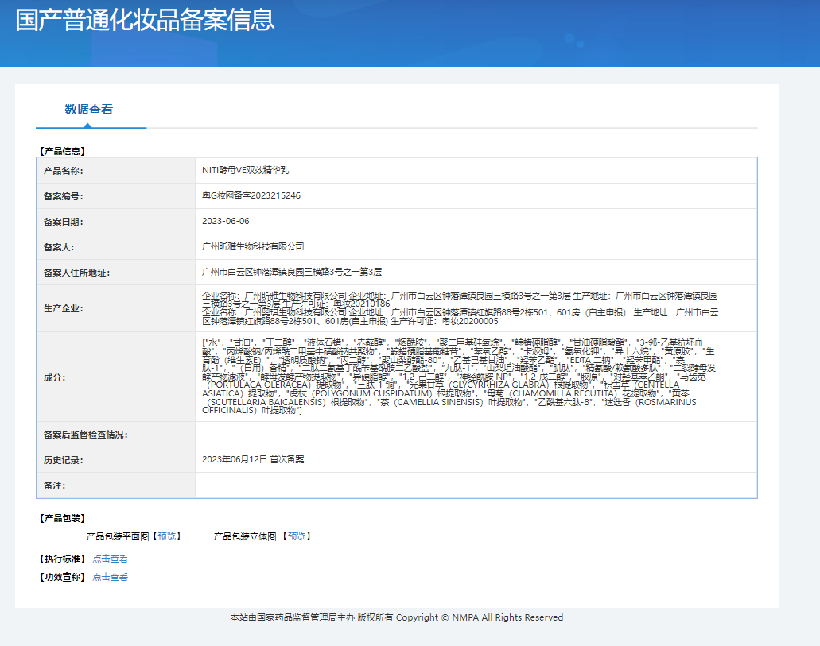Select the 备案编号 value 粤G妆网备字2023215246
Screen dimensions: 820x646
pos(251,195)
